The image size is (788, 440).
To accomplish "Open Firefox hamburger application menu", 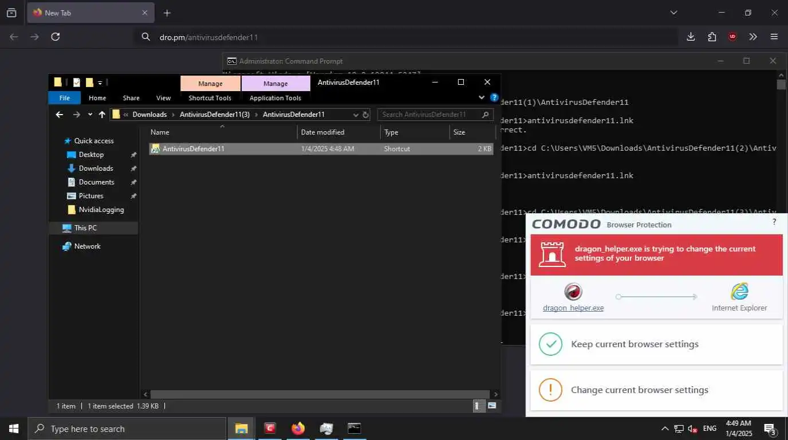I will 774,37.
